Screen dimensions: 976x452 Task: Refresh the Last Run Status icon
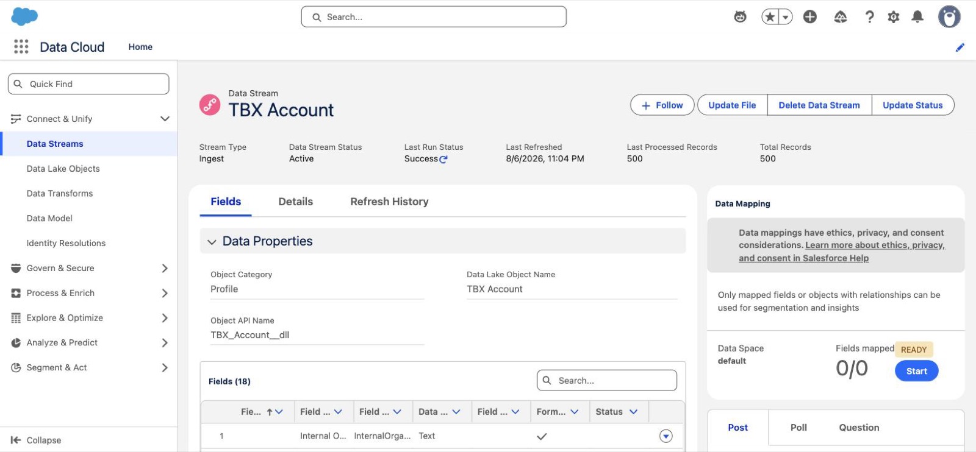point(443,159)
